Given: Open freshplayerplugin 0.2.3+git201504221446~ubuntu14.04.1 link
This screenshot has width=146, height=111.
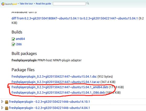Looking at the screenshot, I should [49, 108].
